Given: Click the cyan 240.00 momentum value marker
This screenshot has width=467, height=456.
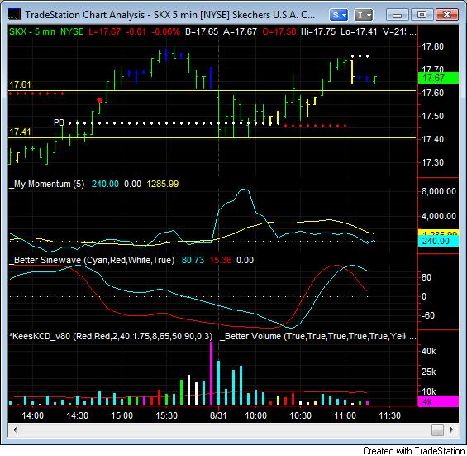Looking at the screenshot, I should tap(438, 241).
